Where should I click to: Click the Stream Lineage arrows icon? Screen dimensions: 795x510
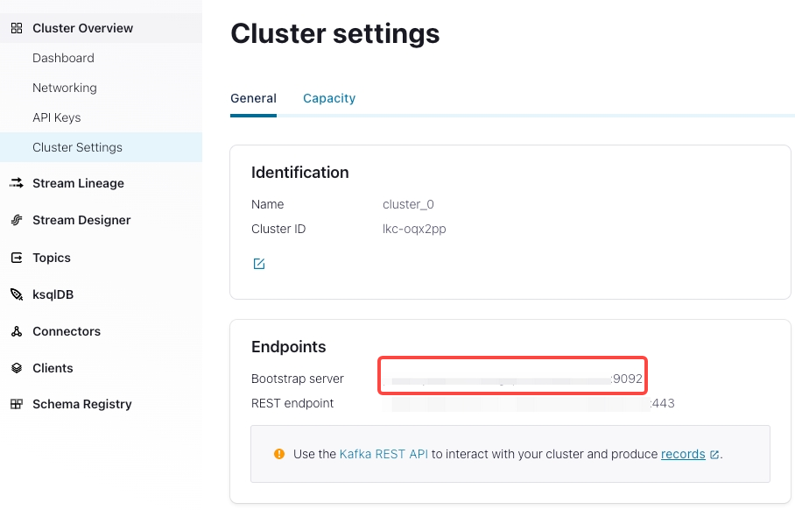click(16, 183)
